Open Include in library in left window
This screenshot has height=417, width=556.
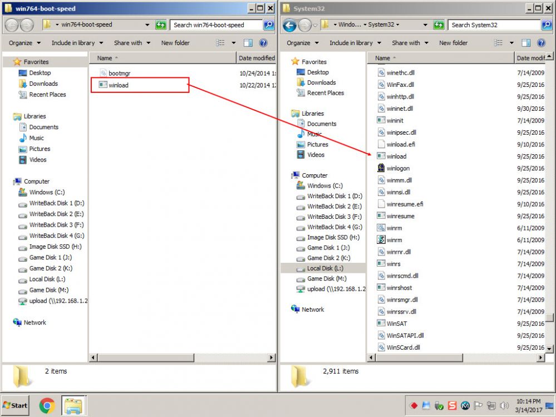[x=77, y=43]
